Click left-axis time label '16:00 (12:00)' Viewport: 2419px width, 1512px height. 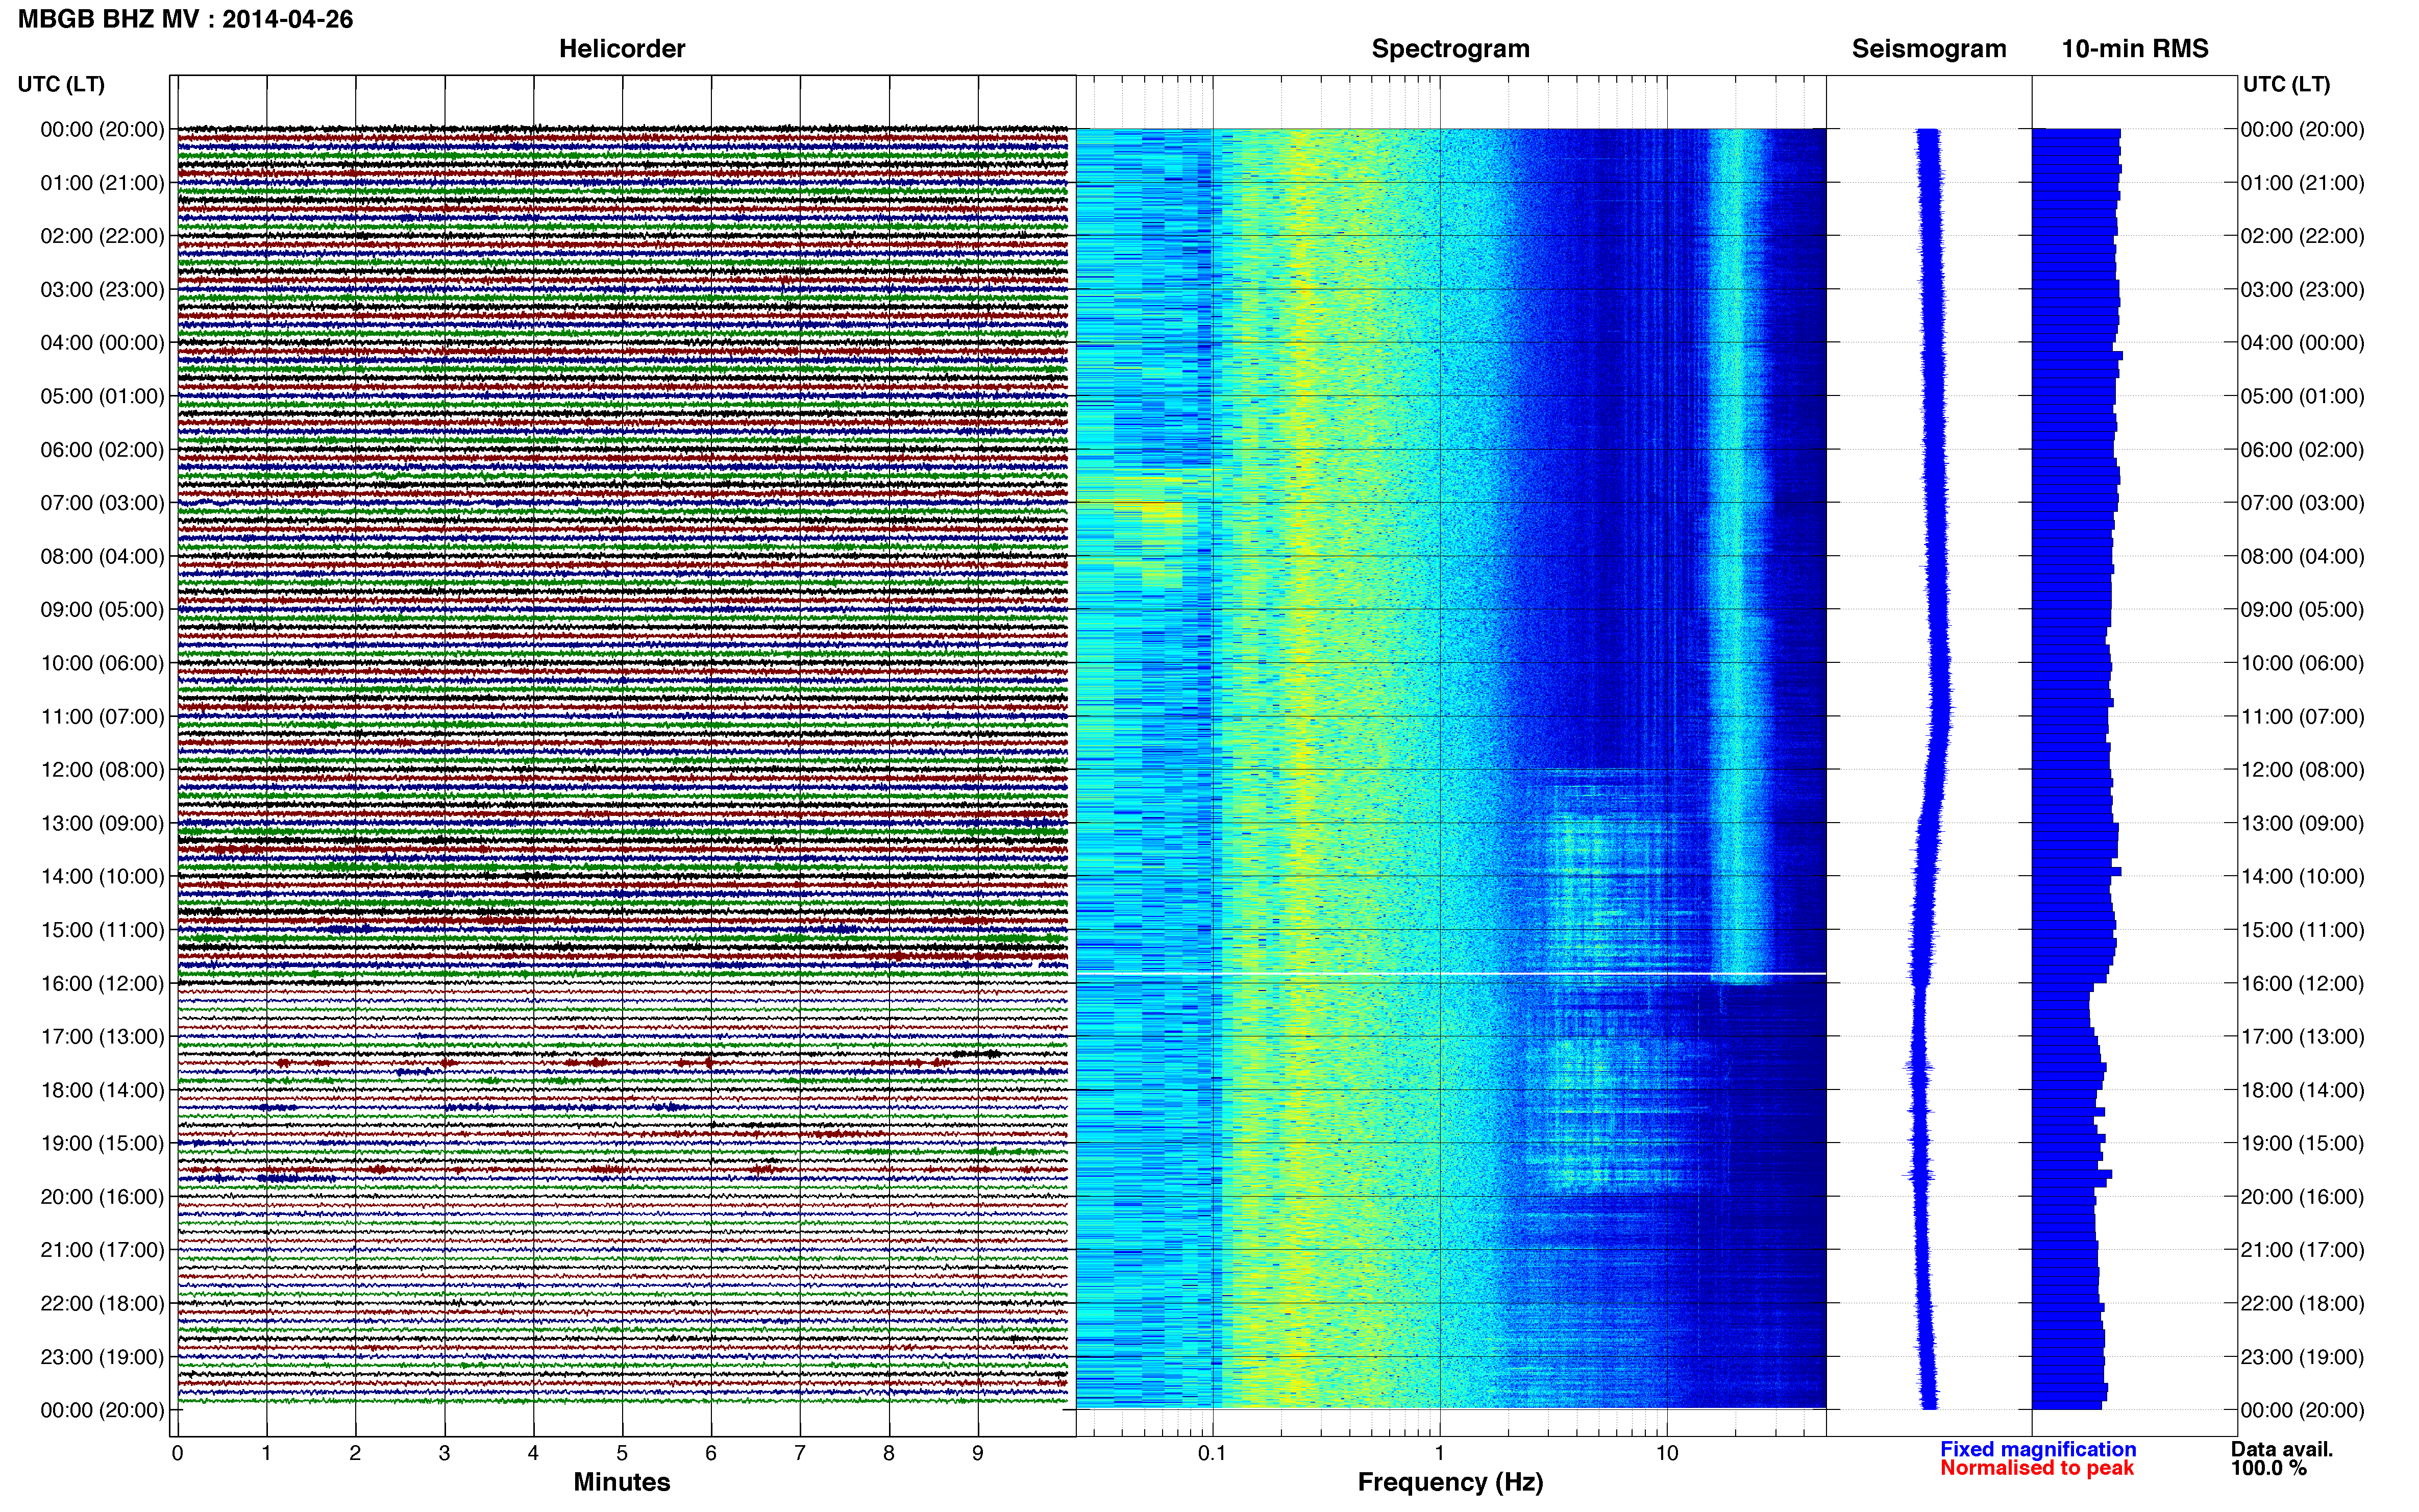pos(102,983)
